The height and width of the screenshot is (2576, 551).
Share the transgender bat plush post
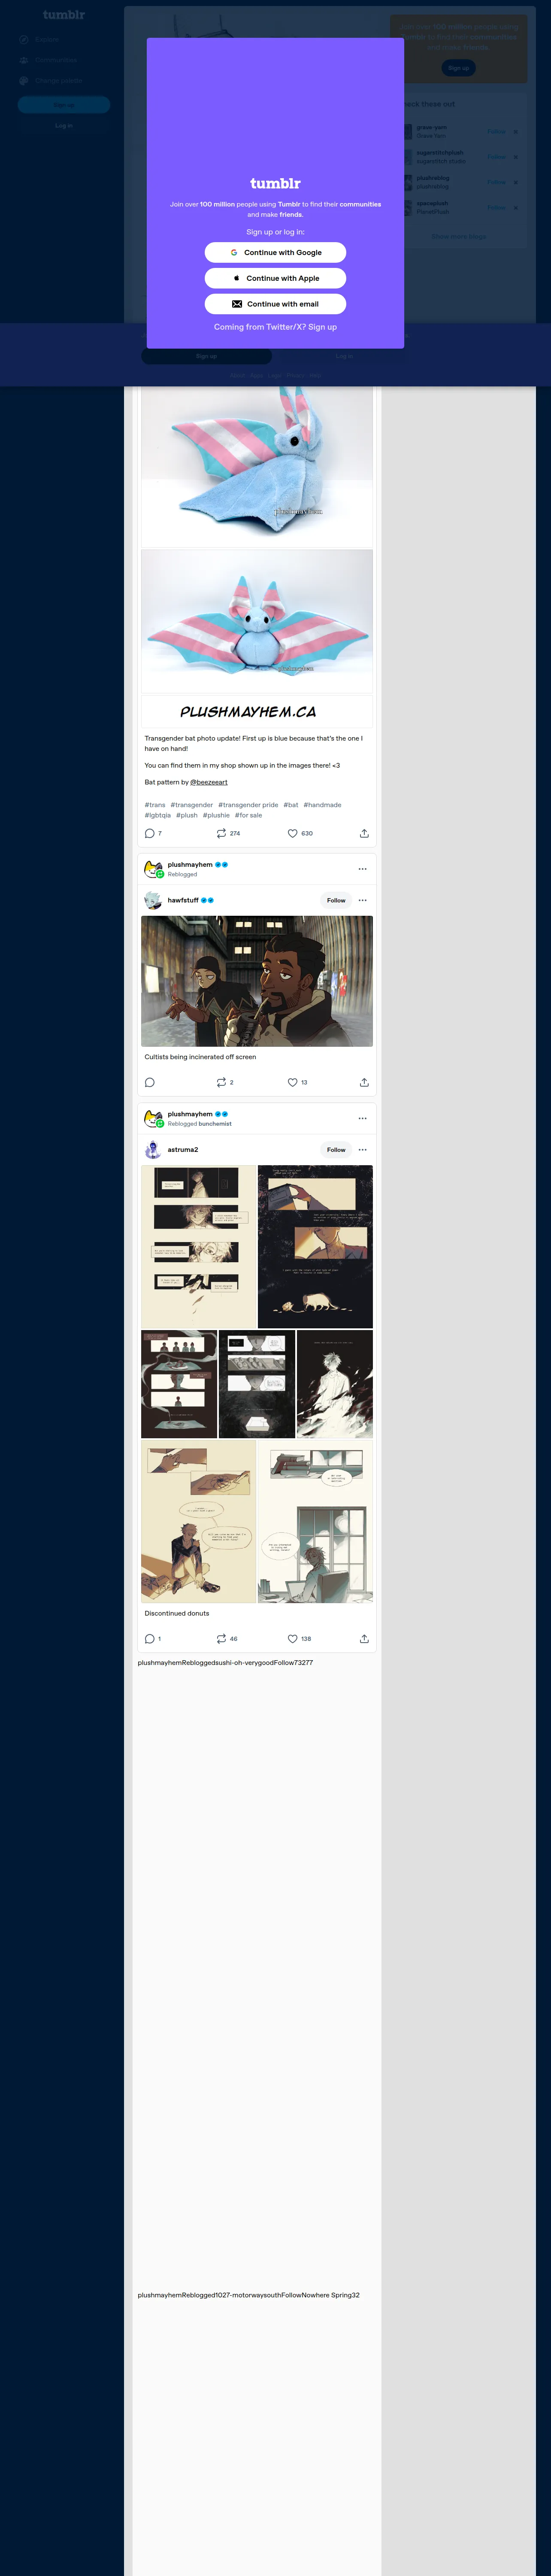[x=364, y=833]
